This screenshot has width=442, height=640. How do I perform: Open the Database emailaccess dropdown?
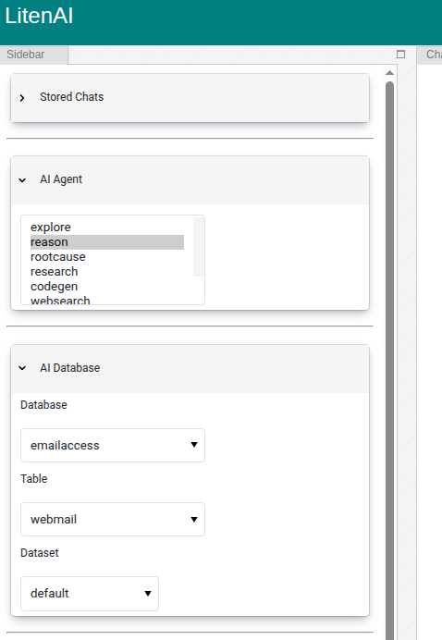click(113, 445)
